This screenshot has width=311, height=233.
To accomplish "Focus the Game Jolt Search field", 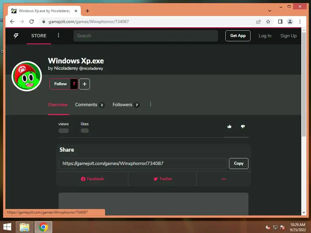I will pos(145,36).
